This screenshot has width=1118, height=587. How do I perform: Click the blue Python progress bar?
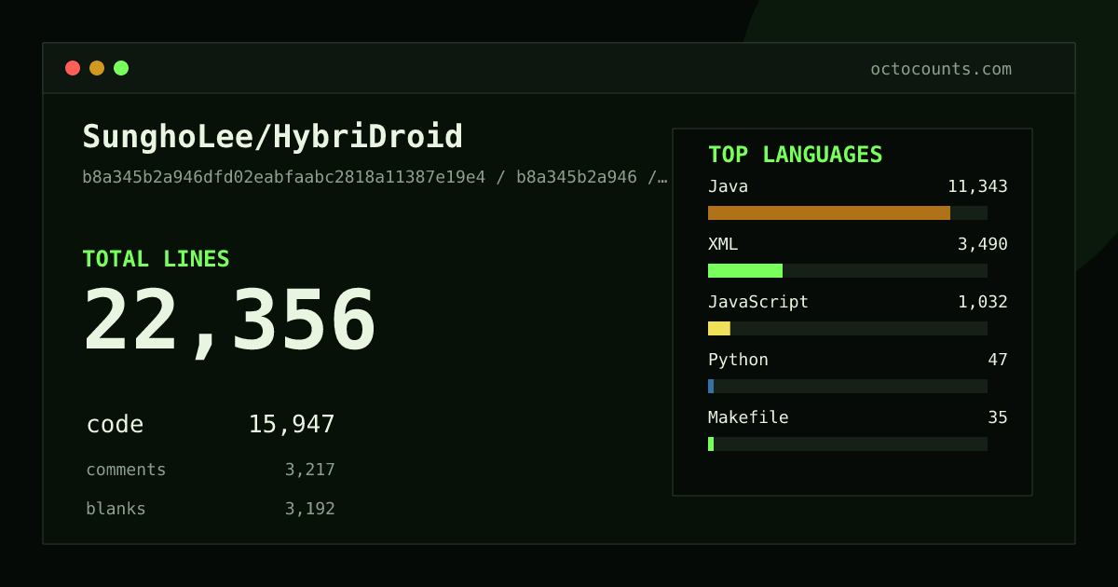[x=711, y=386]
